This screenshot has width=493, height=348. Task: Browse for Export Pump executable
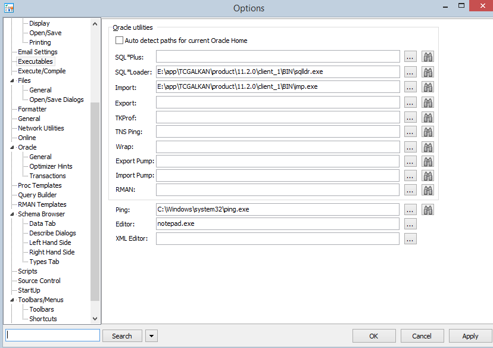410,161
